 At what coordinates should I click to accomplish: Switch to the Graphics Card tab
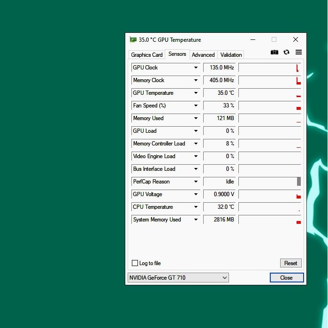point(147,55)
